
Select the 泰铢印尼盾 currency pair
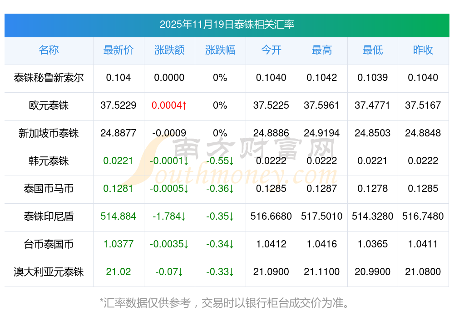pos(49,216)
